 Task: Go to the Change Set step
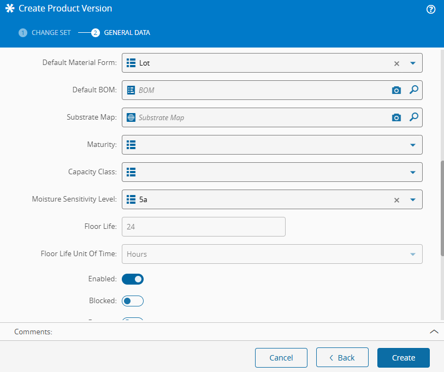tap(45, 33)
